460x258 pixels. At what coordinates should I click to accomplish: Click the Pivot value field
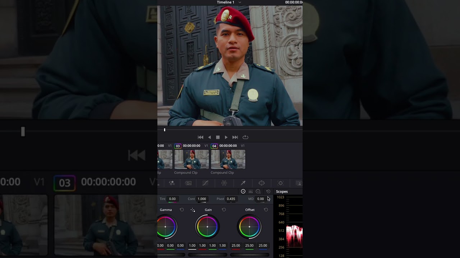pos(231,199)
